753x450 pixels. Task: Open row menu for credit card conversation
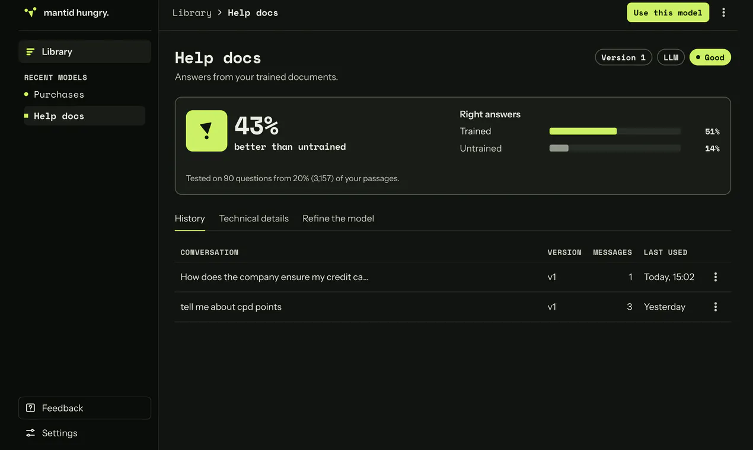(716, 277)
